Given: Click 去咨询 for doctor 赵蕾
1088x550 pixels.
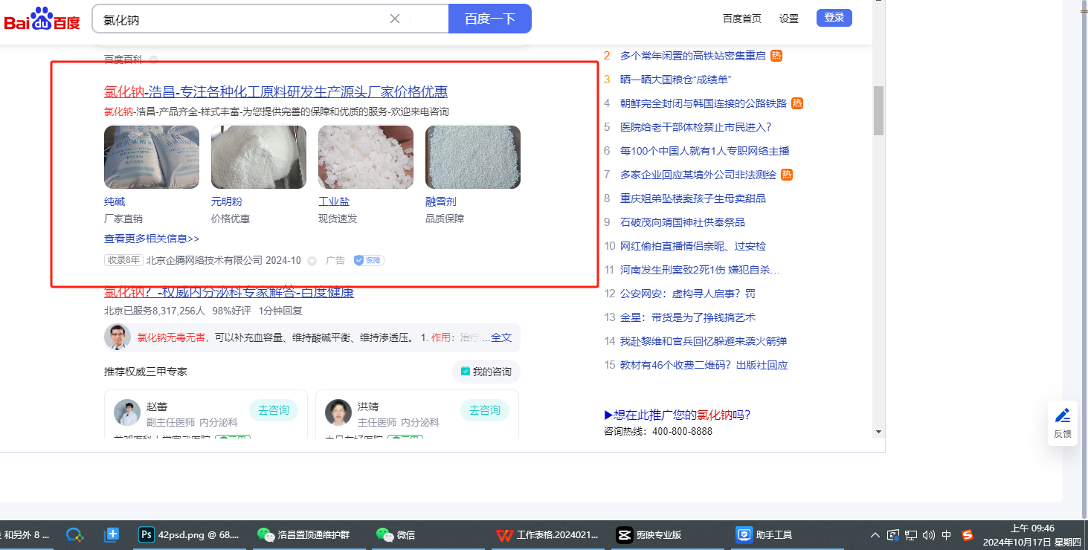Looking at the screenshot, I should [274, 410].
